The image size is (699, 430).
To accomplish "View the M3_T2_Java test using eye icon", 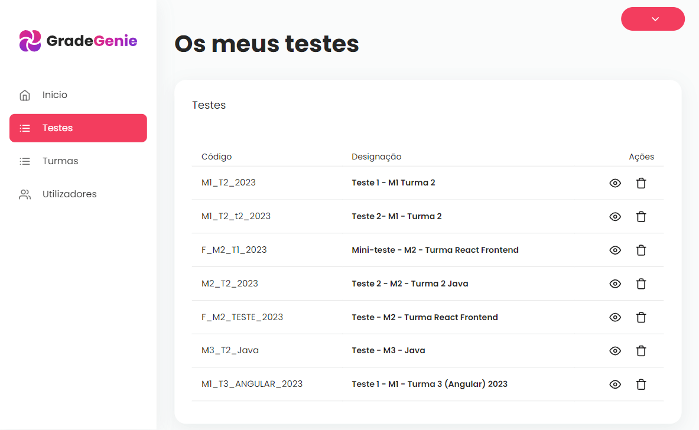I will [615, 351].
